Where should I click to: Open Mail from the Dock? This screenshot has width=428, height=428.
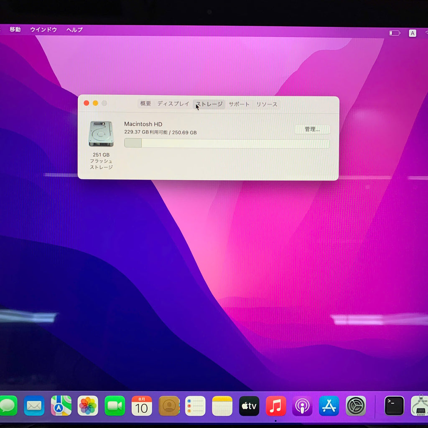[x=34, y=406]
